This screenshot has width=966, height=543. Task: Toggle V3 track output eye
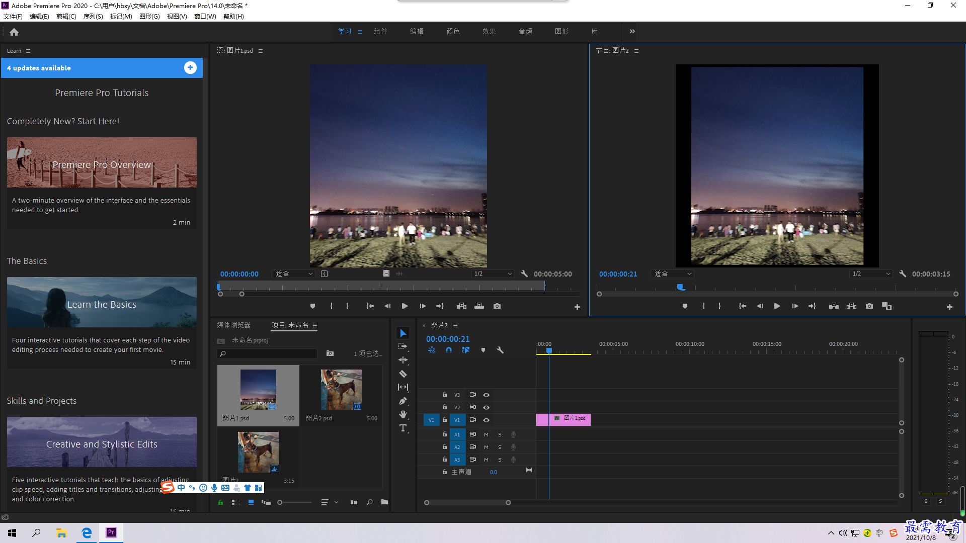tap(486, 395)
